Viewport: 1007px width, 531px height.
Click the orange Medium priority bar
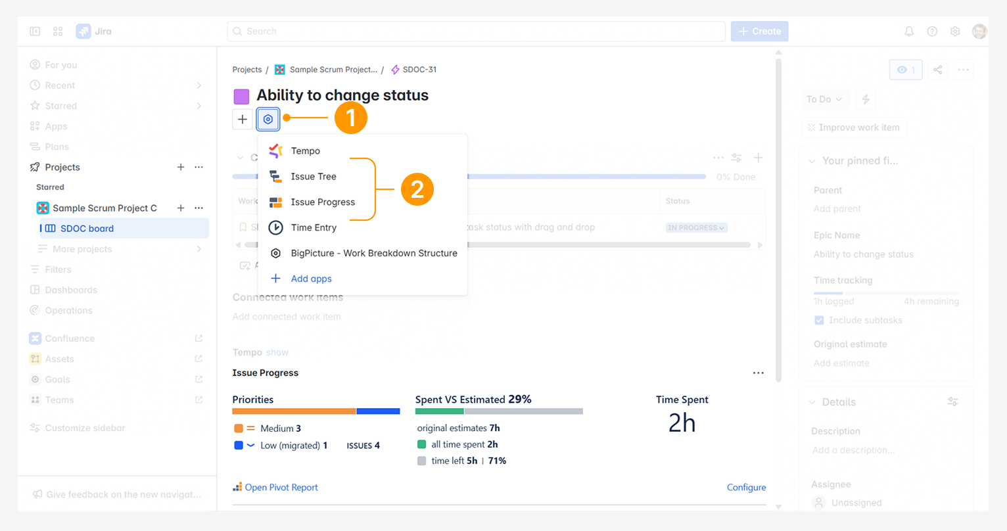point(294,411)
